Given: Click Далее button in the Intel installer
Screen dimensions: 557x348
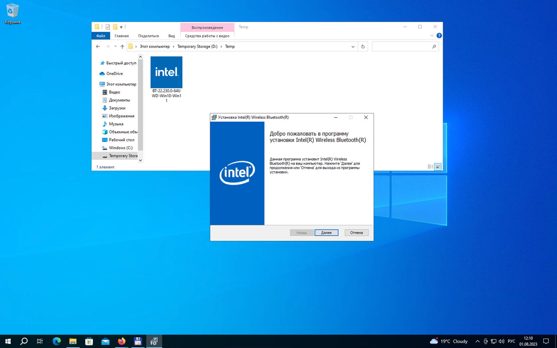Looking at the screenshot, I should tap(326, 232).
